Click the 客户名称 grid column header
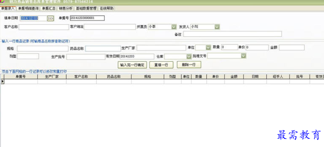The height and width of the screenshot is (147, 324). 81,77
